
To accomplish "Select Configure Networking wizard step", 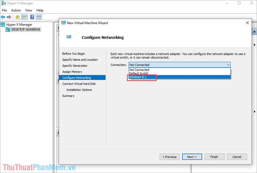I will point(82,78).
